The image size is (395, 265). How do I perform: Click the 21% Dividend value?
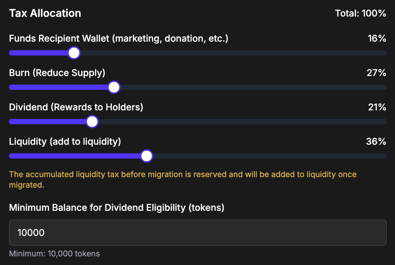(x=377, y=107)
